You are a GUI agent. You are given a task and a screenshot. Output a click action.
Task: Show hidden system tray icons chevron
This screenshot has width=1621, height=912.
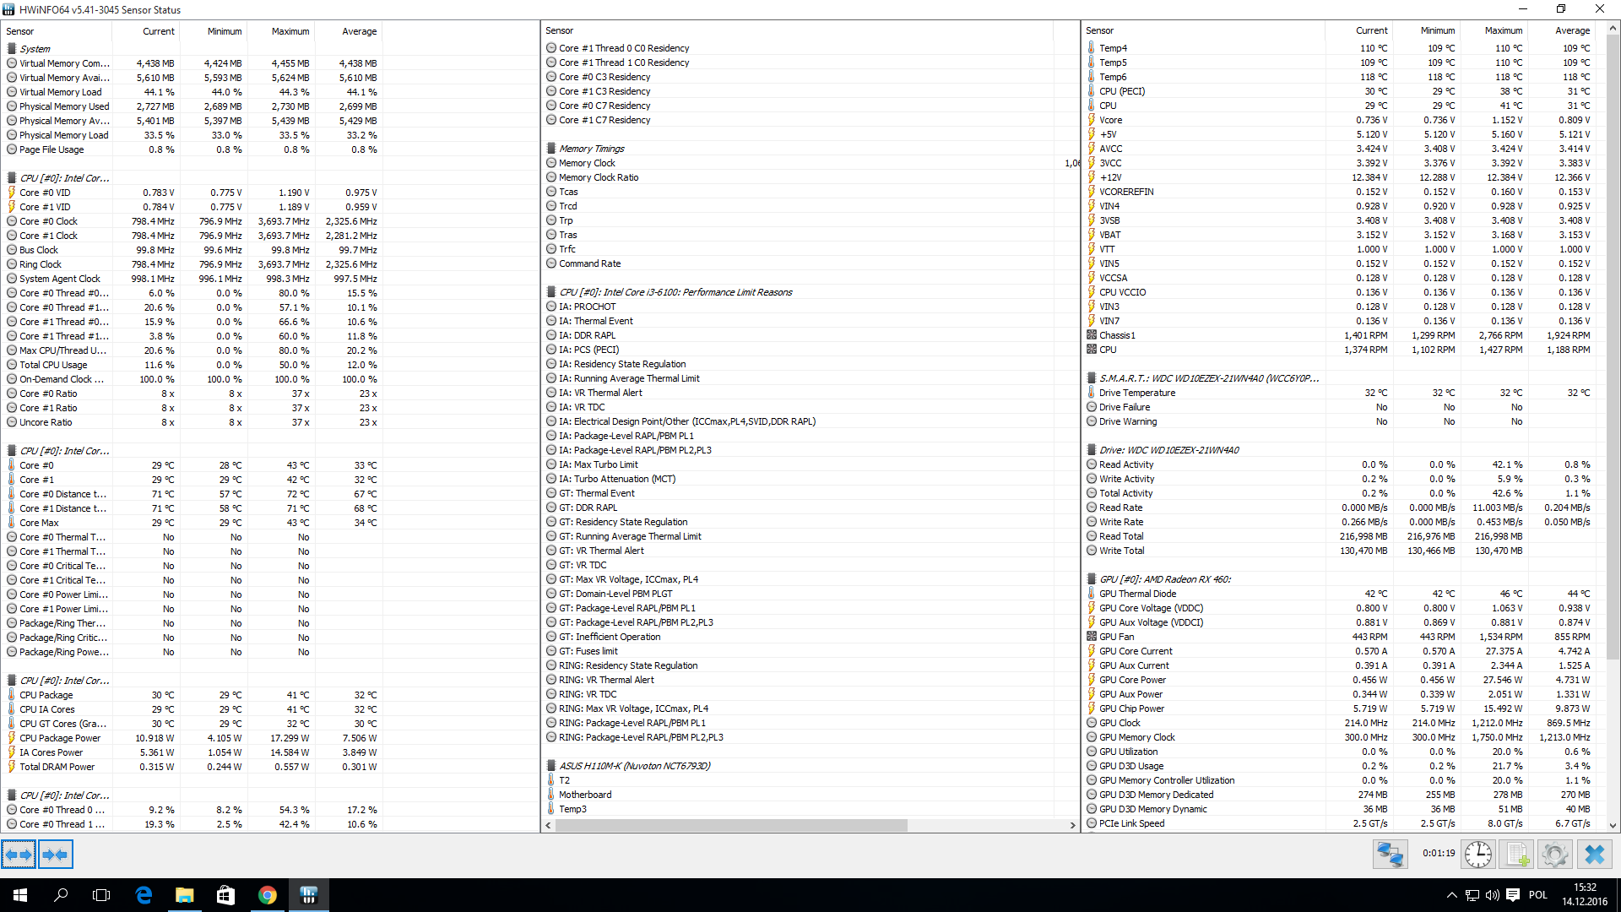(1451, 895)
